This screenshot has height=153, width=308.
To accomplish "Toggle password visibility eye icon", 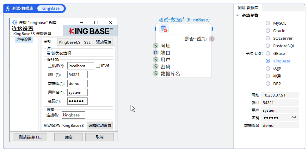I will (x=294, y=117).
